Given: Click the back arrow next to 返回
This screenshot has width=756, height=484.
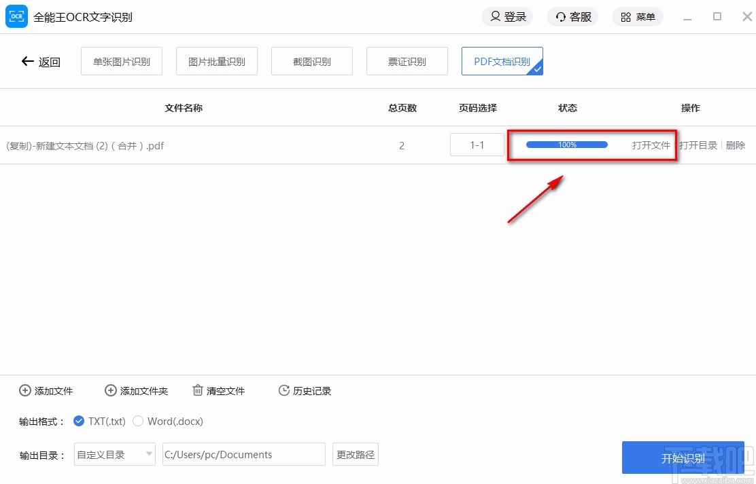Looking at the screenshot, I should 25,60.
